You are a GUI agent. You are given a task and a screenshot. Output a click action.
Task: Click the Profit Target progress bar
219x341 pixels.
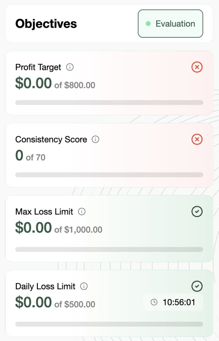[x=109, y=103]
